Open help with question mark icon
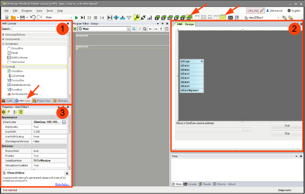Viewport: 305px width, 194px height. [x=237, y=18]
